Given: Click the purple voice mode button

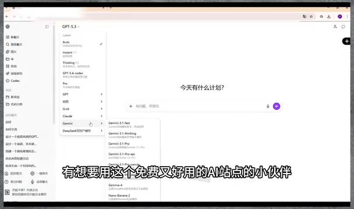Looking at the screenshot, I should tap(277, 106).
